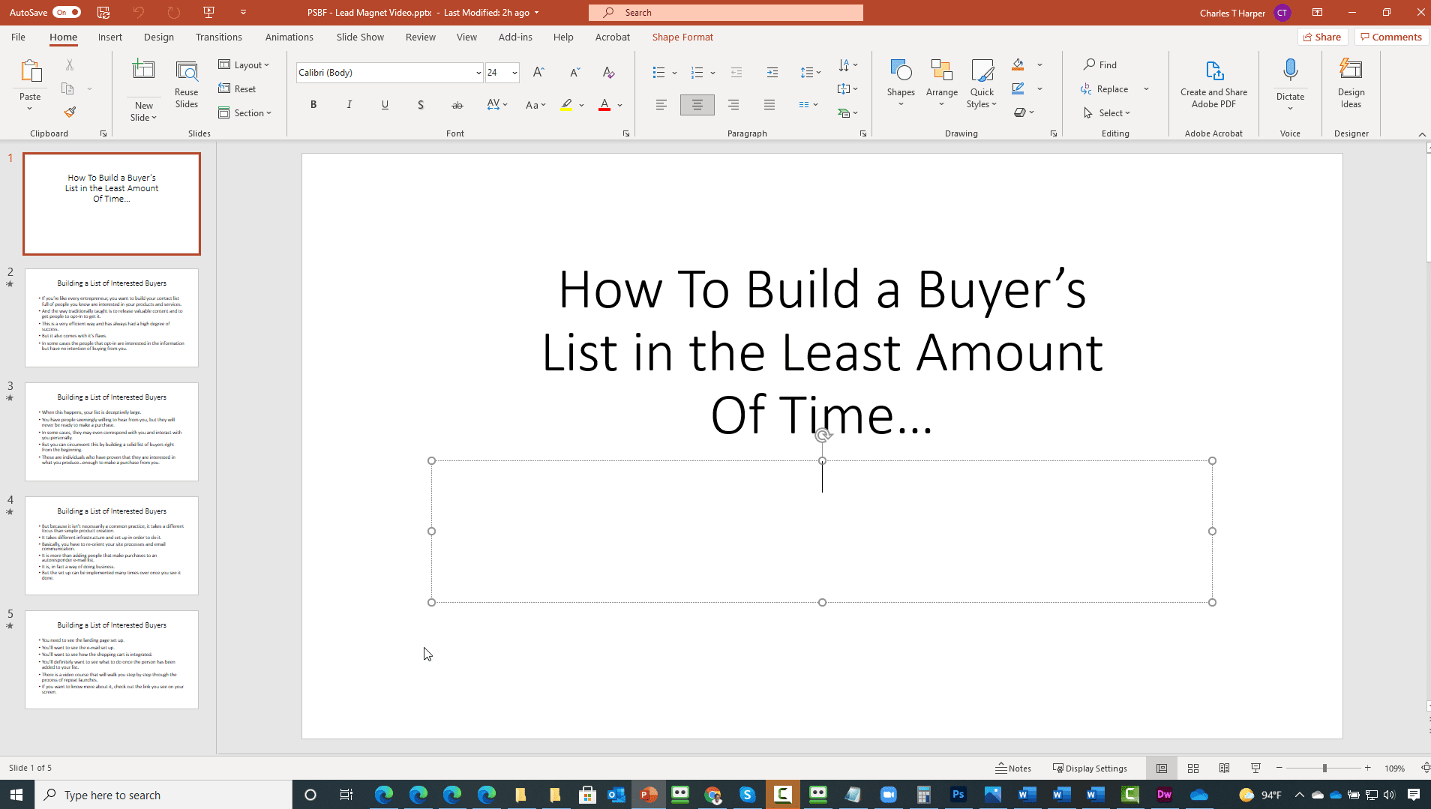Start Slide Show from status bar
Screen dimensions: 1431x809
(x=1255, y=768)
